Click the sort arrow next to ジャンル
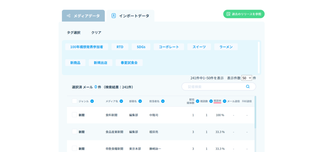This screenshot has width=323, height=152. 92,101
